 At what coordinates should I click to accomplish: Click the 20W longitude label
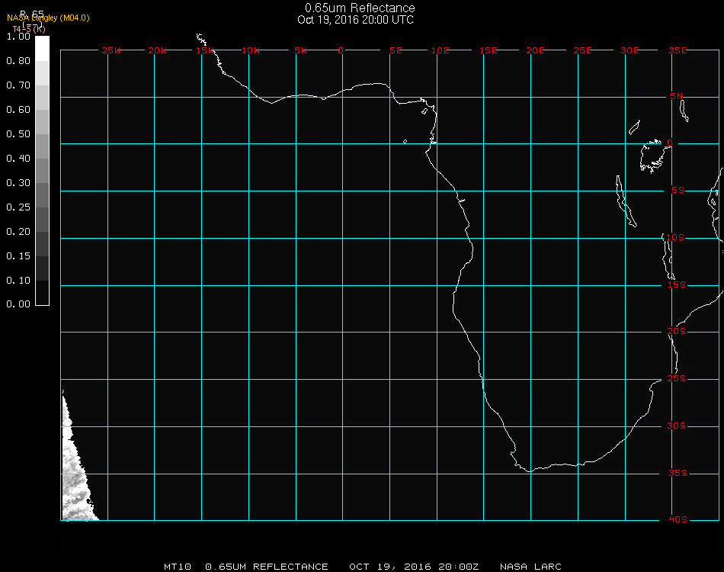(x=158, y=50)
